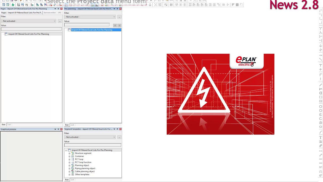This screenshot has height=182, width=323.
Task: Select the Cable planning object tree item
Action: click(x=85, y=171)
